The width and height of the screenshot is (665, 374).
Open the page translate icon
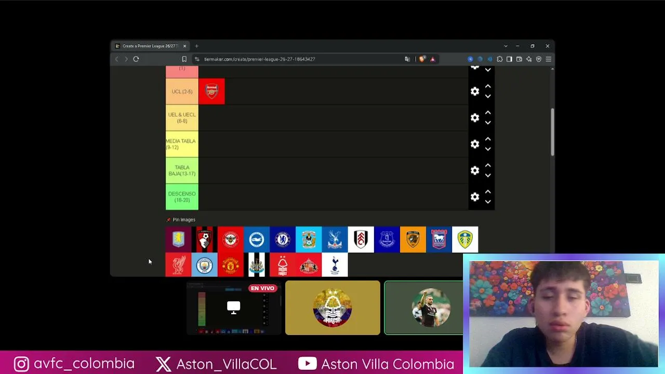pos(407,59)
